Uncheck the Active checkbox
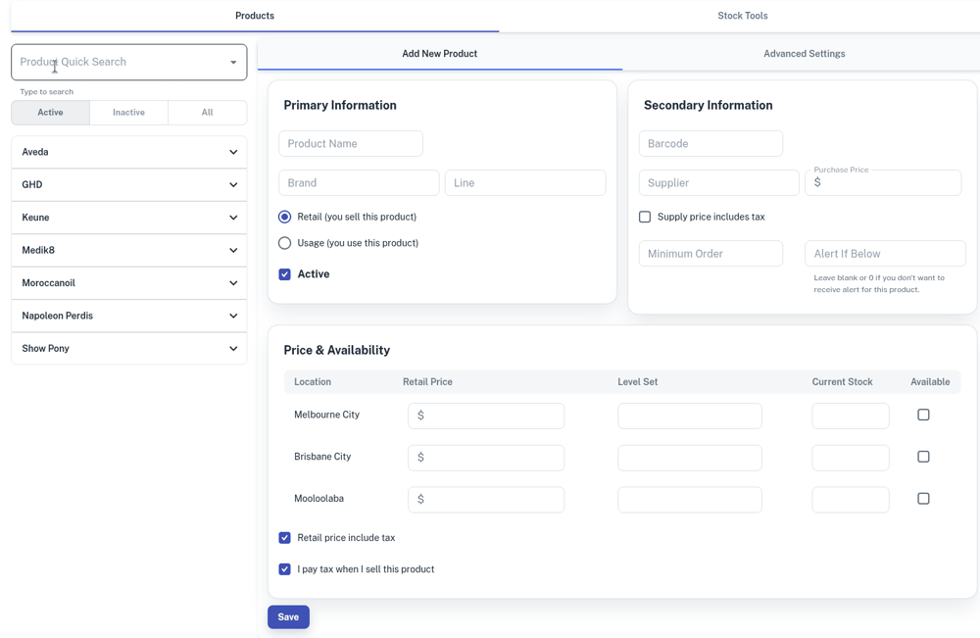The image size is (980, 638). [285, 274]
